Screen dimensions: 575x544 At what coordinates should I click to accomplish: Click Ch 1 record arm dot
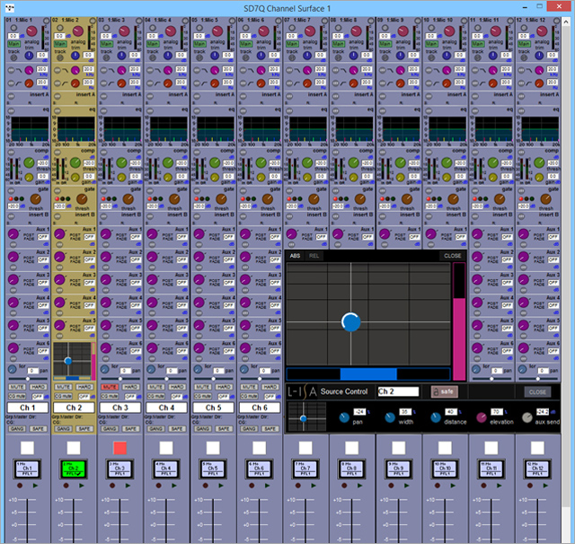point(20,486)
